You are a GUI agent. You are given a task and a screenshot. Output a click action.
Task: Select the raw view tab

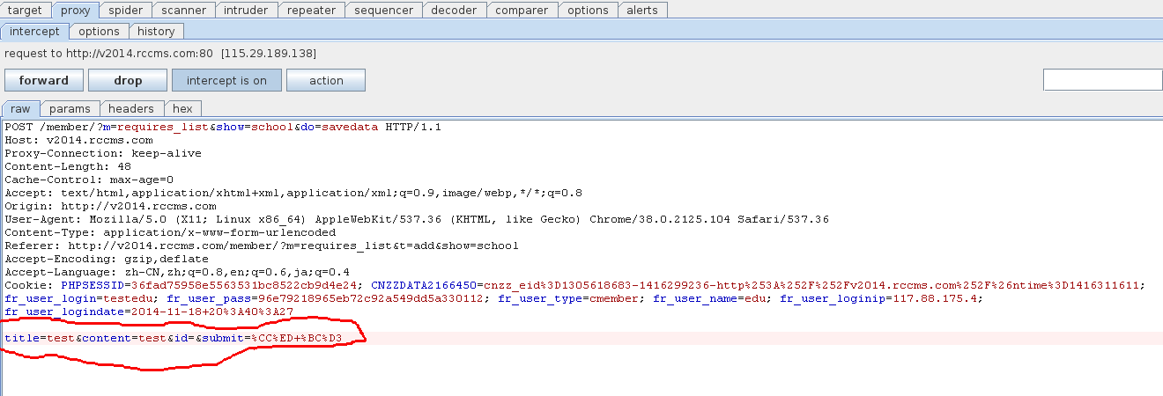[x=20, y=108]
